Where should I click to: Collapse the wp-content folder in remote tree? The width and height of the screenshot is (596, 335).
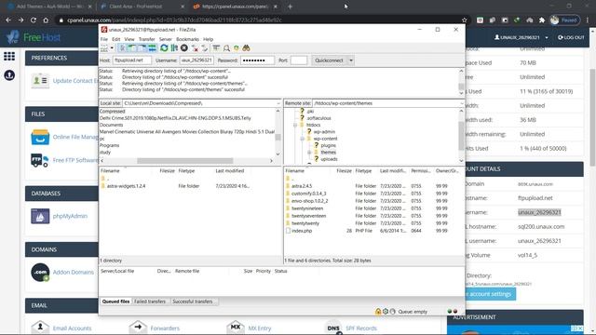coord(302,139)
